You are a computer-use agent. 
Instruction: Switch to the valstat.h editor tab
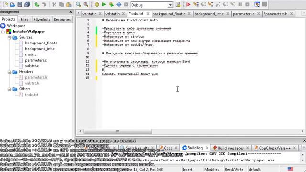click(112, 14)
